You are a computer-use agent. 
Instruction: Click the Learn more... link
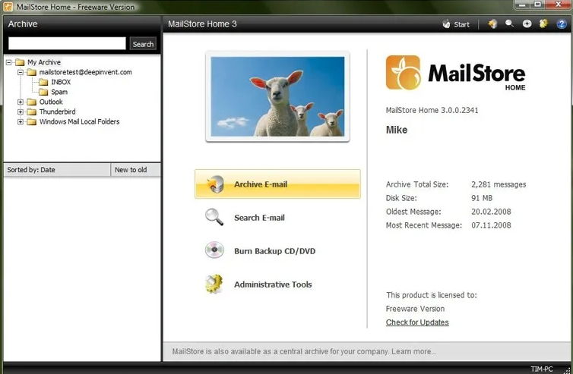click(414, 352)
